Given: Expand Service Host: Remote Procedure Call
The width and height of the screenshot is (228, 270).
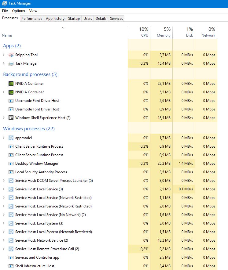Looking at the screenshot, I should coord(3,249).
